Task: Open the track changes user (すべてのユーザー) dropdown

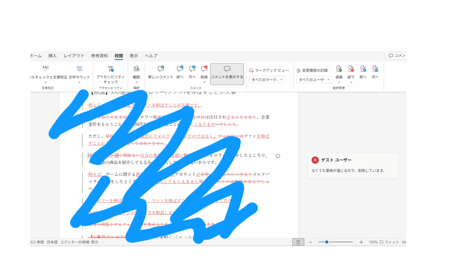Action: point(314,79)
